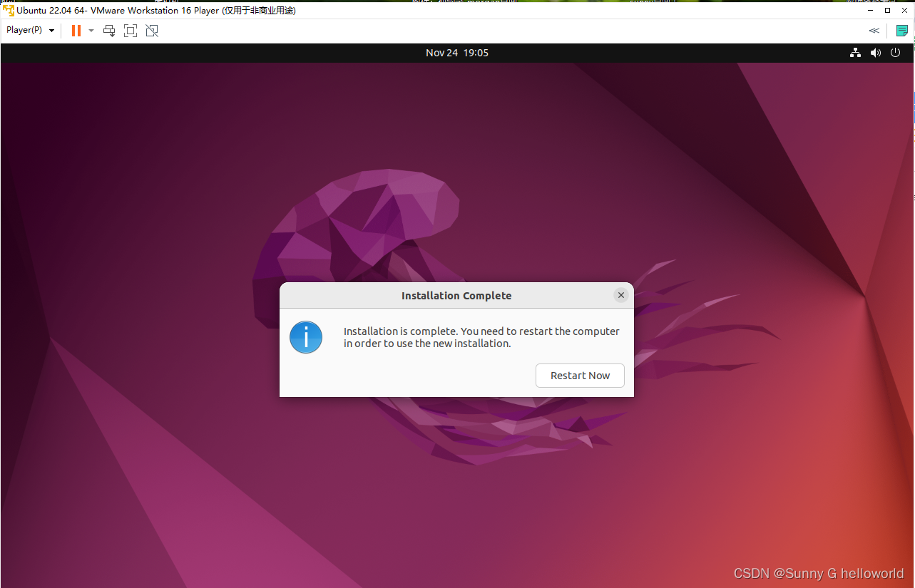
Task: Open the network status icon in Ubuntu's top bar
Action: pyautogui.click(x=855, y=52)
